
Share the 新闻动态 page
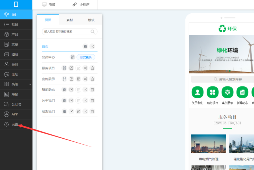pyautogui.click(x=85, y=90)
